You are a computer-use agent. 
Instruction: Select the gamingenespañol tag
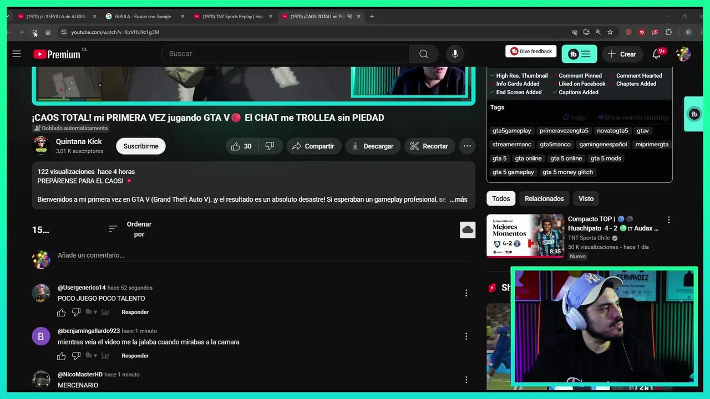click(603, 145)
